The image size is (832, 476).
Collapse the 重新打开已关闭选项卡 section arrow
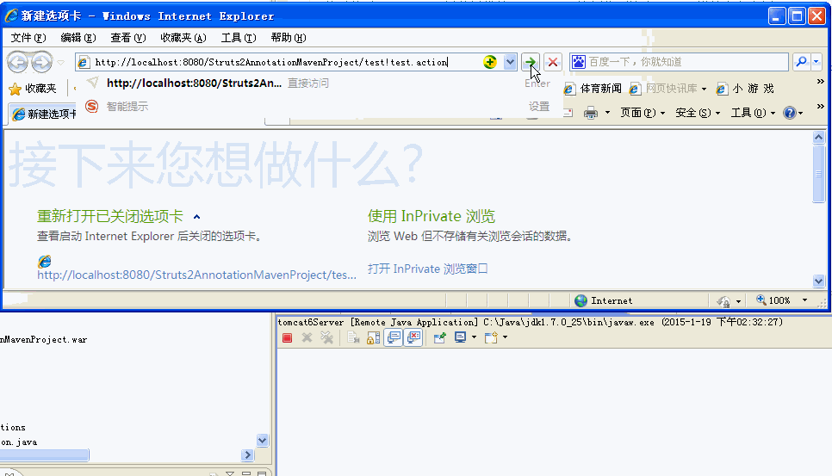click(x=197, y=217)
